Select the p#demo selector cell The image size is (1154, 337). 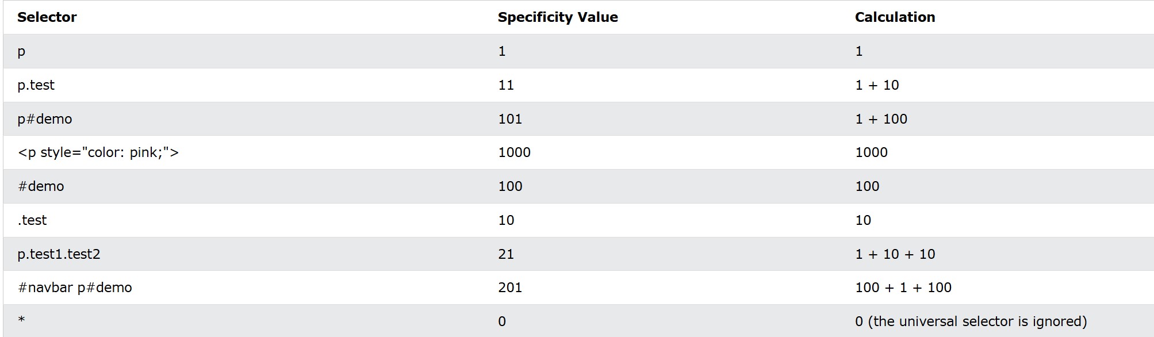coord(45,119)
